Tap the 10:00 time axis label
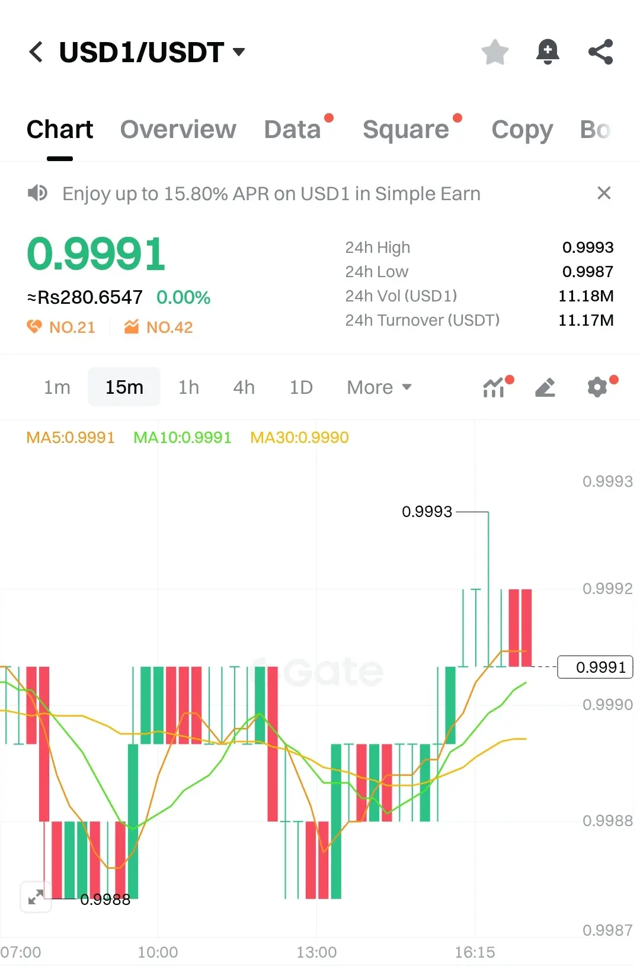This screenshot has height=976, width=640. click(x=158, y=952)
